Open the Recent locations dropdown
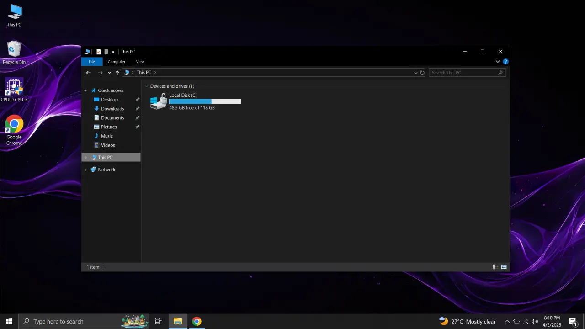This screenshot has width=585, height=329. [109, 73]
